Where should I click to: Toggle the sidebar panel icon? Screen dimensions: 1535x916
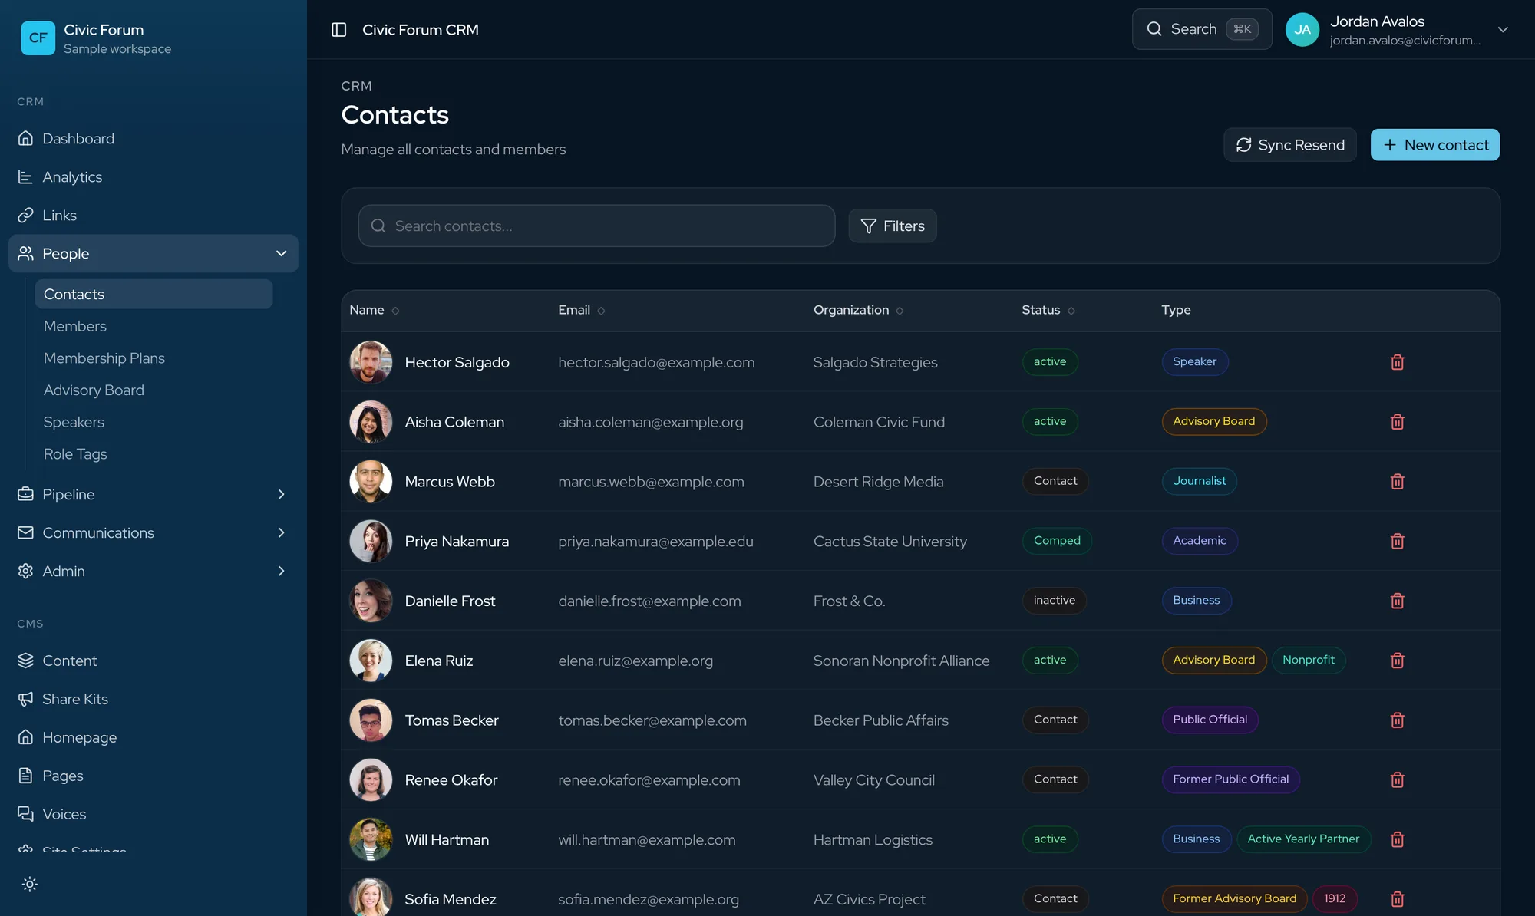pyautogui.click(x=338, y=29)
